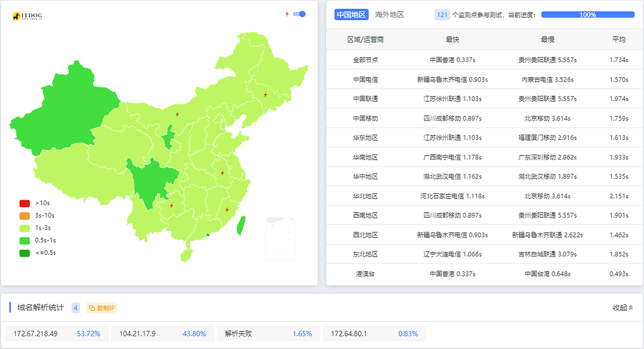This screenshot has width=644, height=349.
Task: Click 四川成都移动 0.897s in 中国移动 row
Action: 452,119
